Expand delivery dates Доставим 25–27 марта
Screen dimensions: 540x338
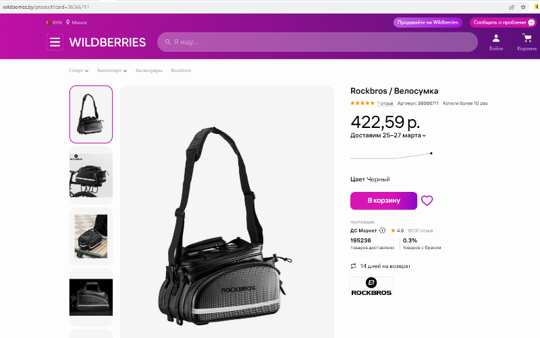point(388,135)
